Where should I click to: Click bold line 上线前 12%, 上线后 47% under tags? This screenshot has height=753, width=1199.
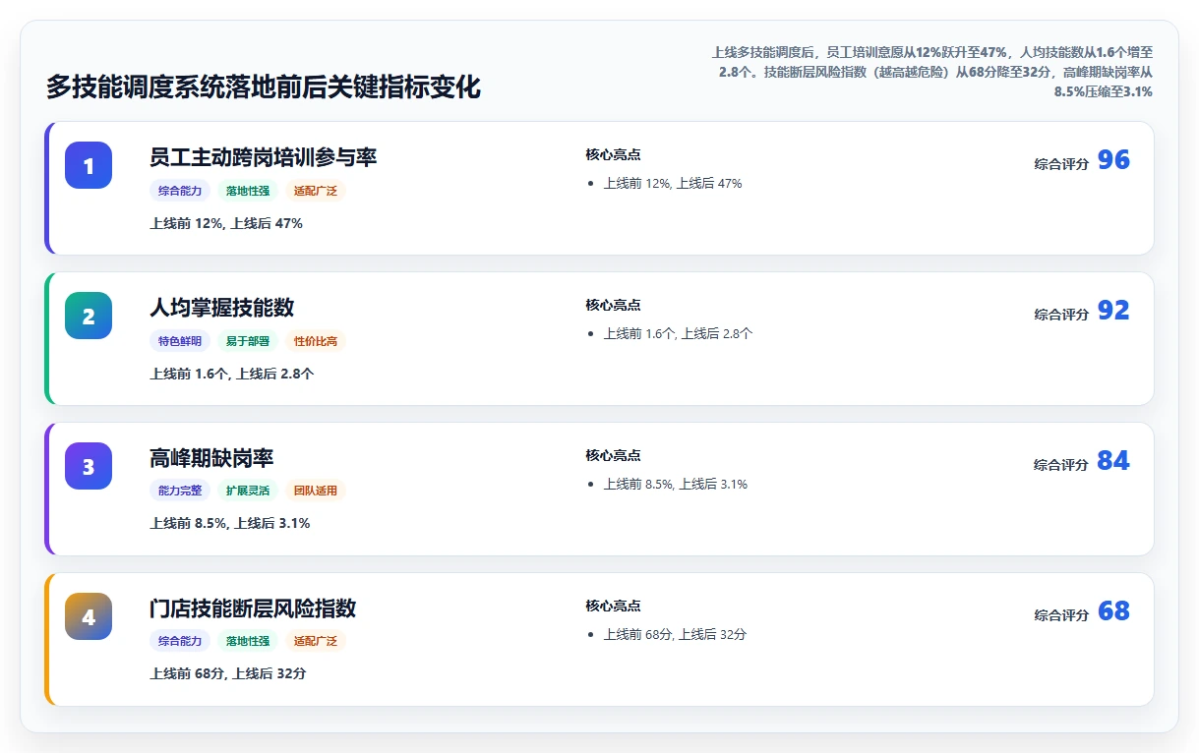[226, 223]
